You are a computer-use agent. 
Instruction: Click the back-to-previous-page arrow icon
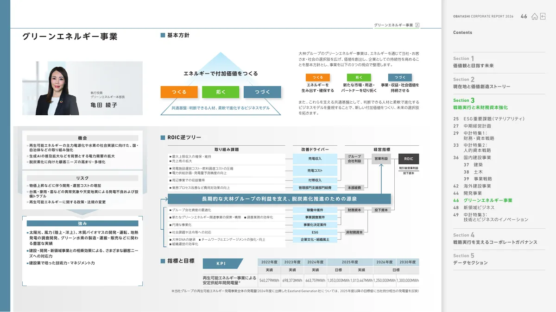pyautogui.click(x=543, y=16)
